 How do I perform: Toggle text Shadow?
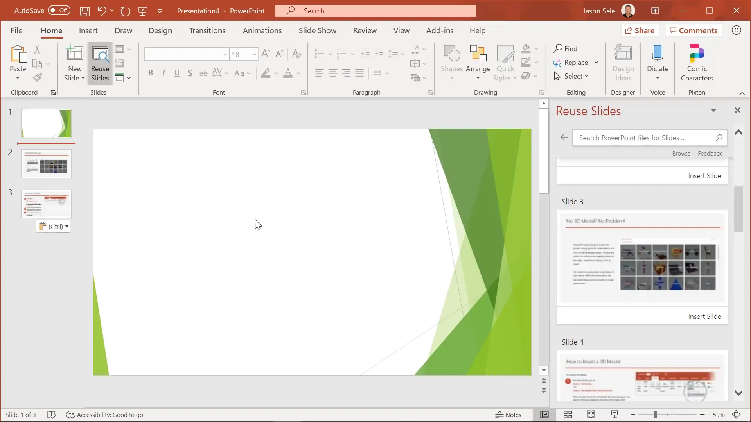[x=190, y=73]
